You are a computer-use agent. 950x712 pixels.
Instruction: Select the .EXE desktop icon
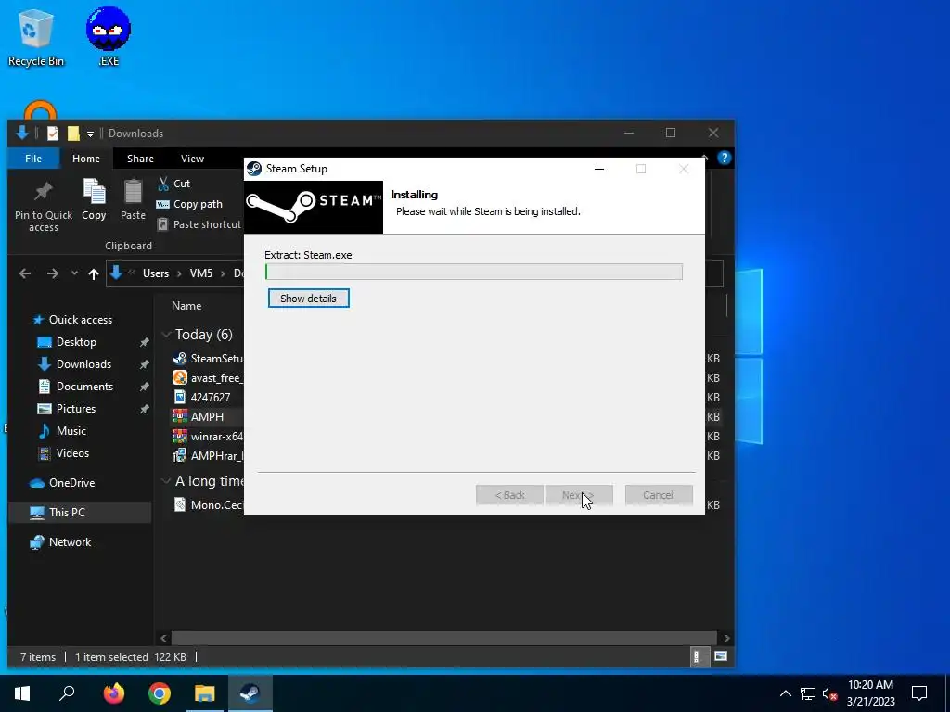(109, 37)
